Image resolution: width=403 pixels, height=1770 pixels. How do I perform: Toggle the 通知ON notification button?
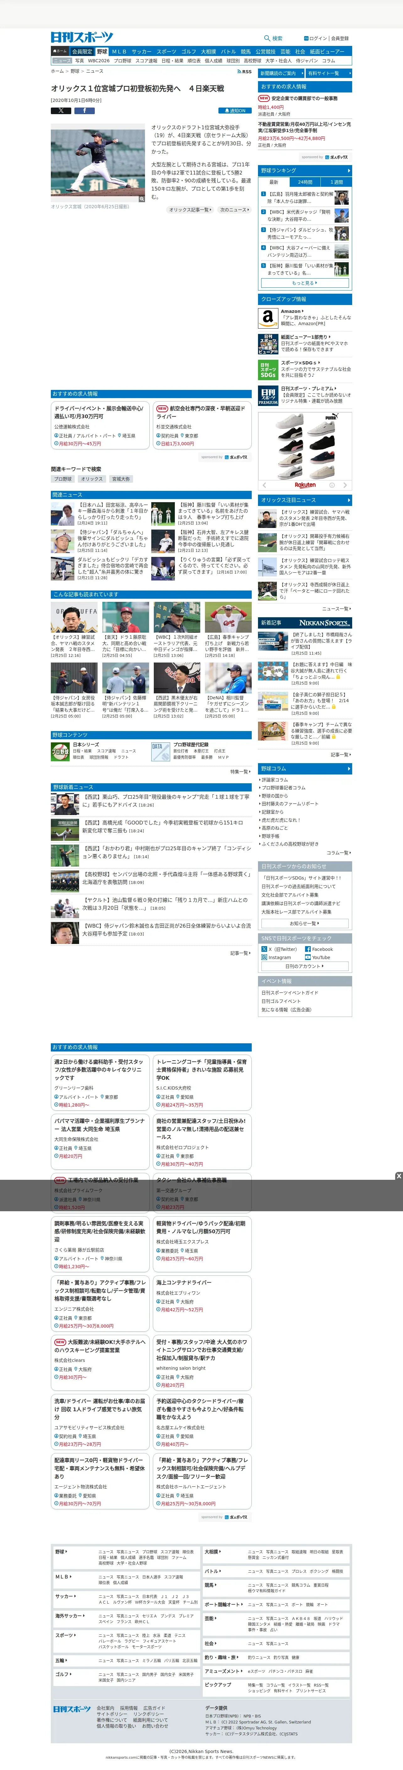pyautogui.click(x=235, y=110)
